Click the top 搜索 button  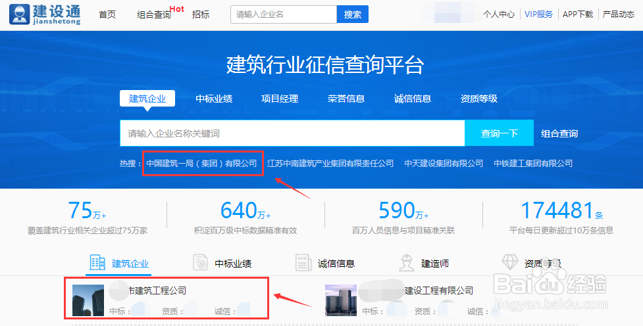pos(353,14)
